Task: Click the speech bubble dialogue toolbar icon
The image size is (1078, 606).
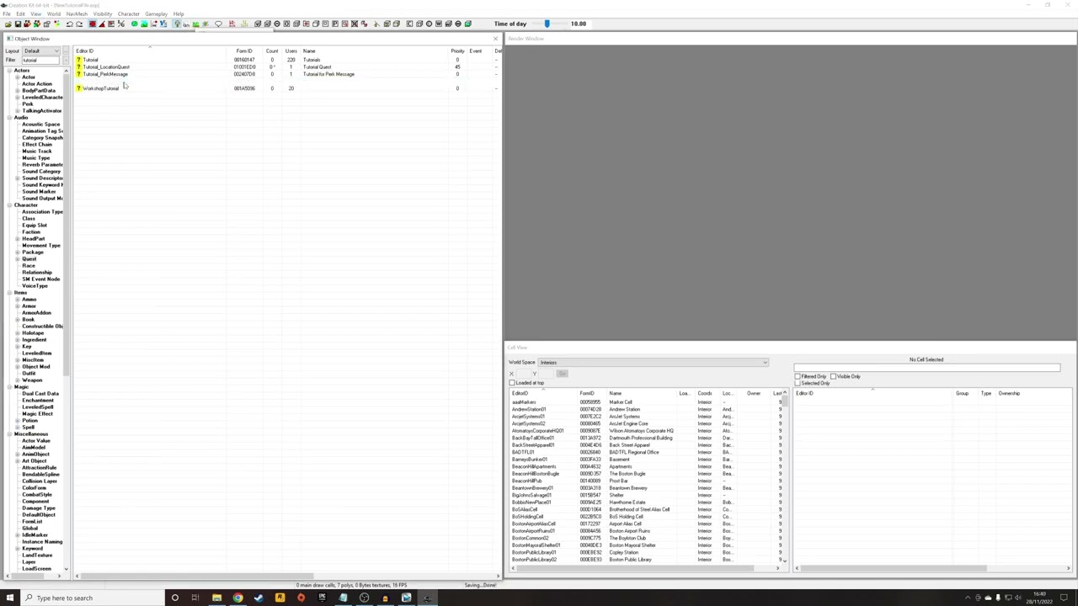Action: 218,24
